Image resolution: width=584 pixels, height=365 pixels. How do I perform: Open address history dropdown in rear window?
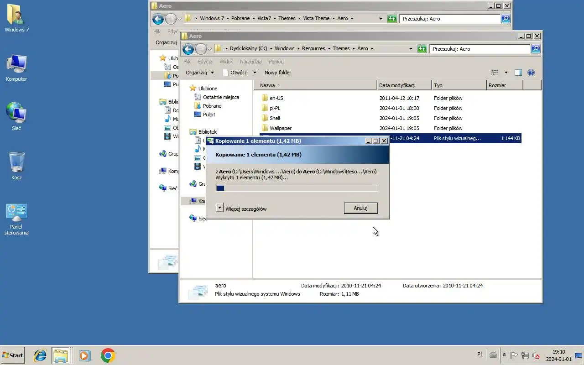click(x=381, y=19)
